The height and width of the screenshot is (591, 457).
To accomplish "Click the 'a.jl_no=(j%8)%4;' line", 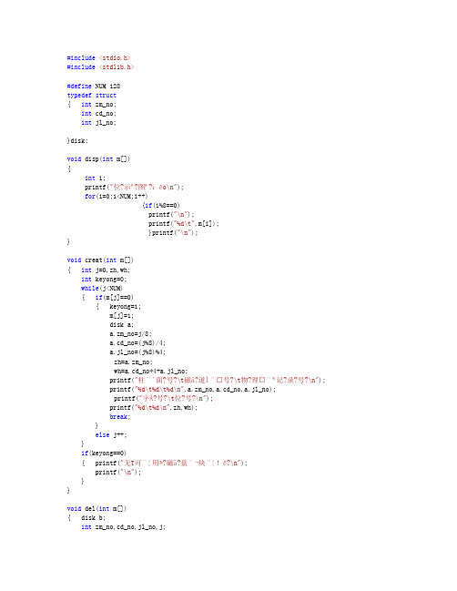I will coord(137,352).
